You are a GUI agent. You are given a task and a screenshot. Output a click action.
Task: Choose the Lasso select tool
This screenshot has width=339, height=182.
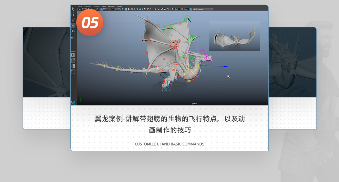tap(73, 15)
